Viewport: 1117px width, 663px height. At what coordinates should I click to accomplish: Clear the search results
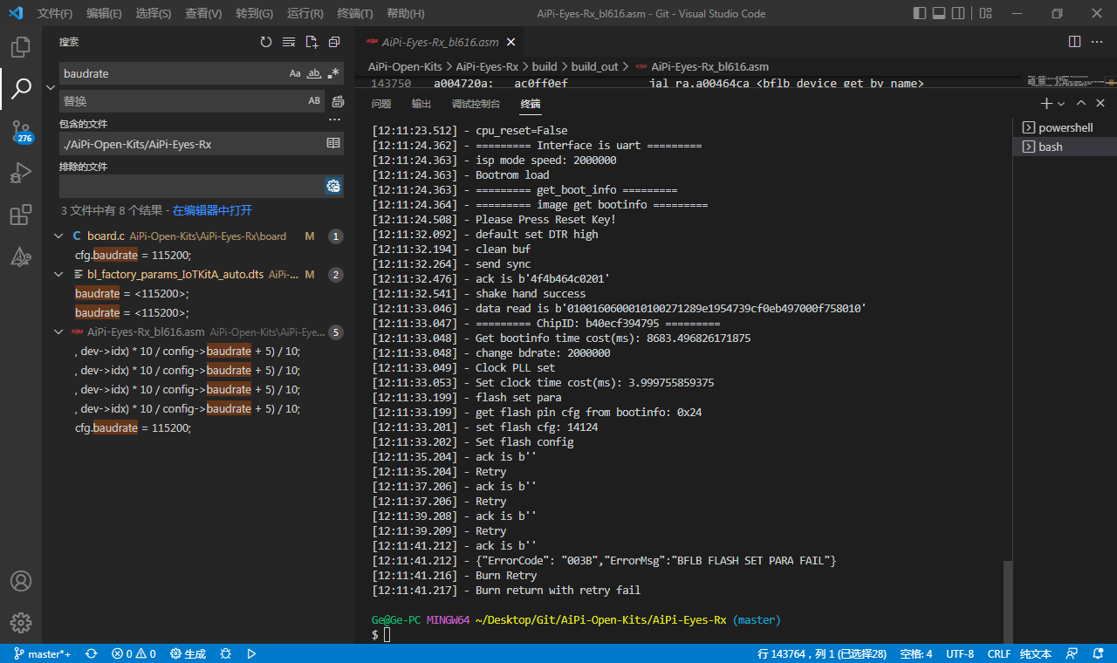(289, 42)
